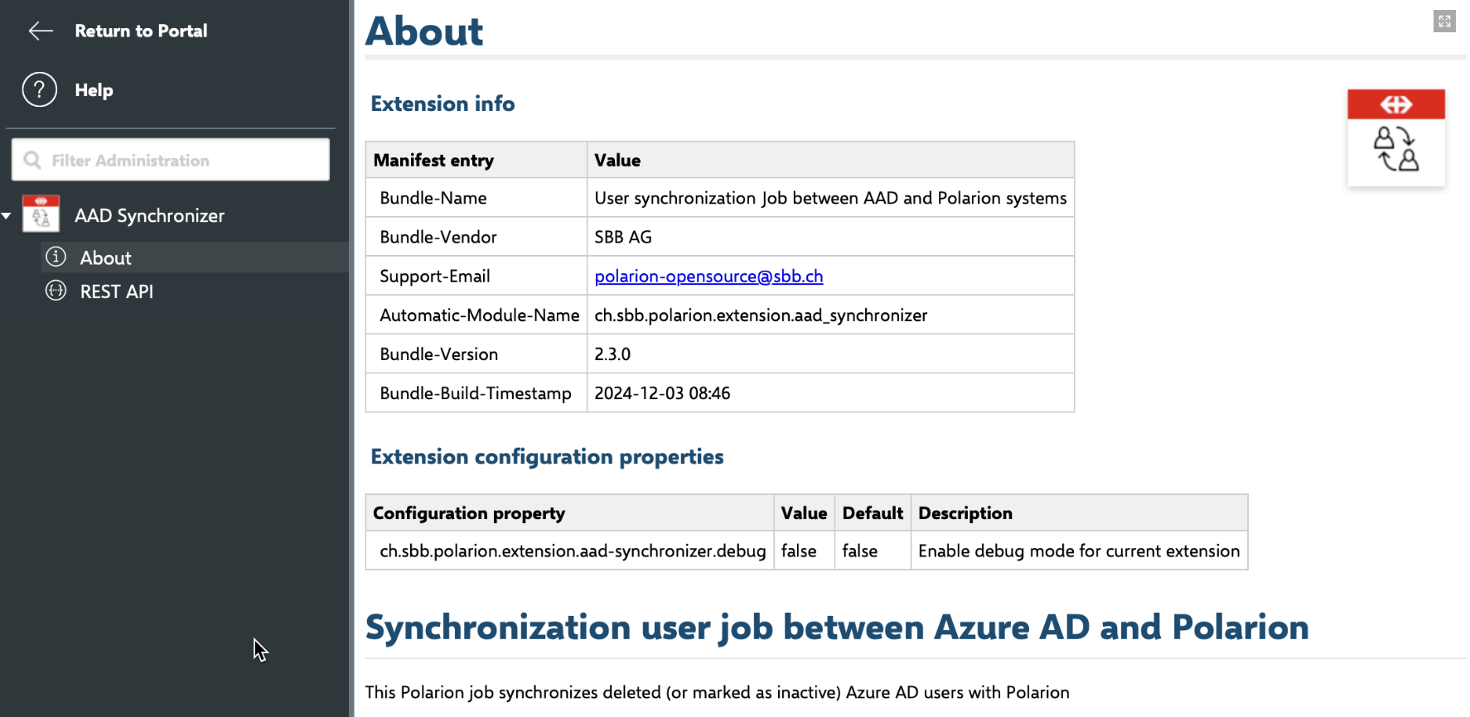This screenshot has height=717, width=1470.
Task: Click the Default column header
Action: point(873,512)
